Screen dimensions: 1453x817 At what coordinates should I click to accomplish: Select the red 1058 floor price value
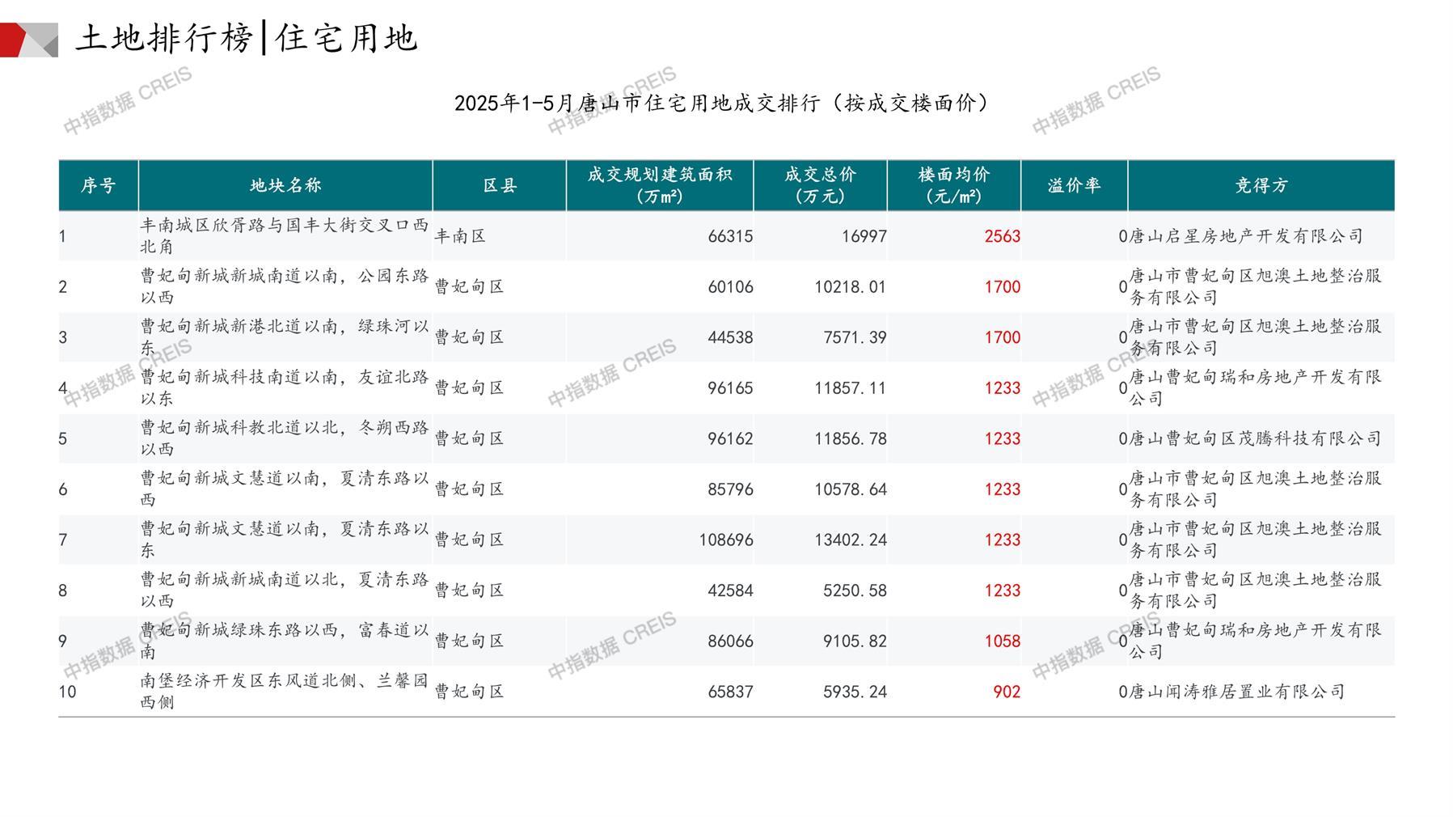tap(1002, 641)
